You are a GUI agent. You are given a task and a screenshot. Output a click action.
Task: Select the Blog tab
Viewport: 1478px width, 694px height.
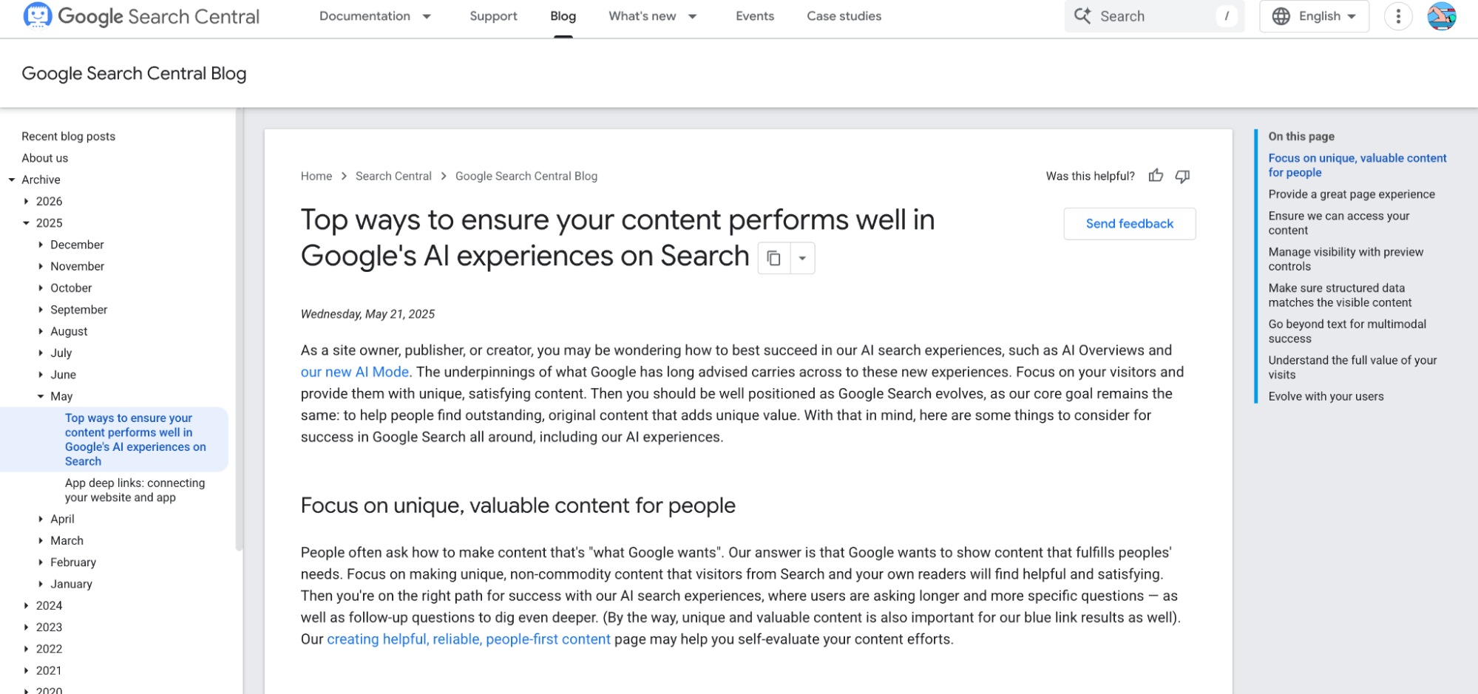[x=563, y=16]
